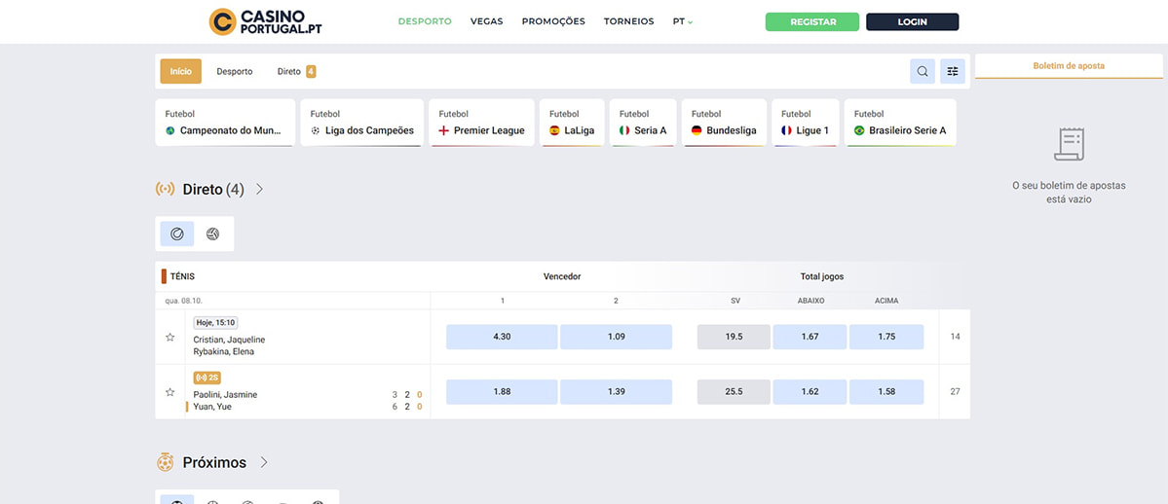Select the volleyball sport filter under Direto
Screen dimensions: 1168x504
(x=213, y=234)
